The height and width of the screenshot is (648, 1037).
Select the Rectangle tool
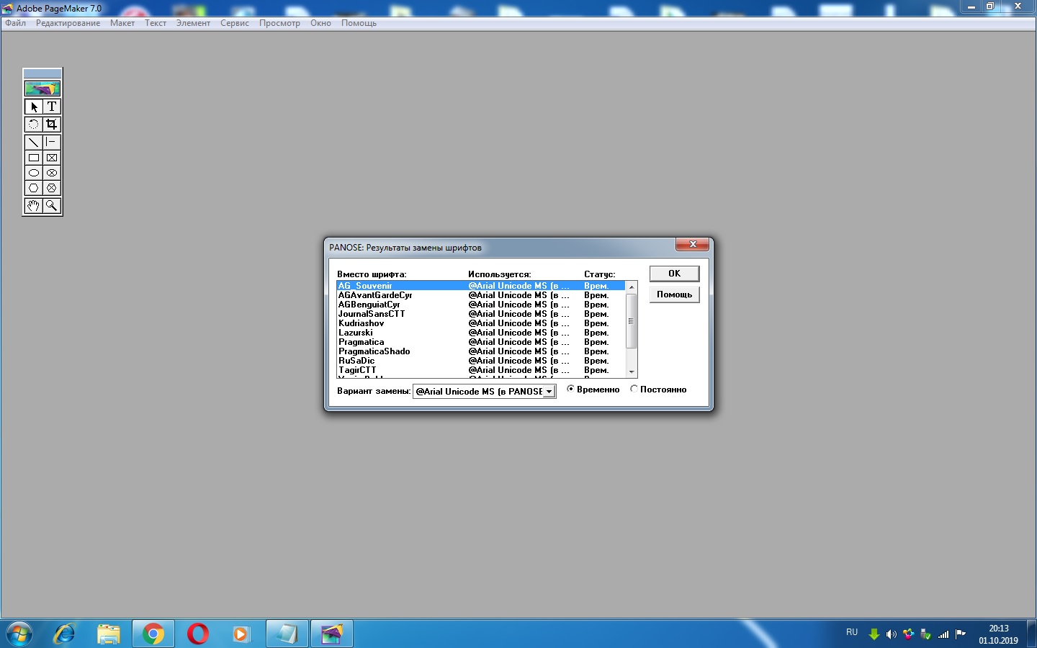click(34, 158)
